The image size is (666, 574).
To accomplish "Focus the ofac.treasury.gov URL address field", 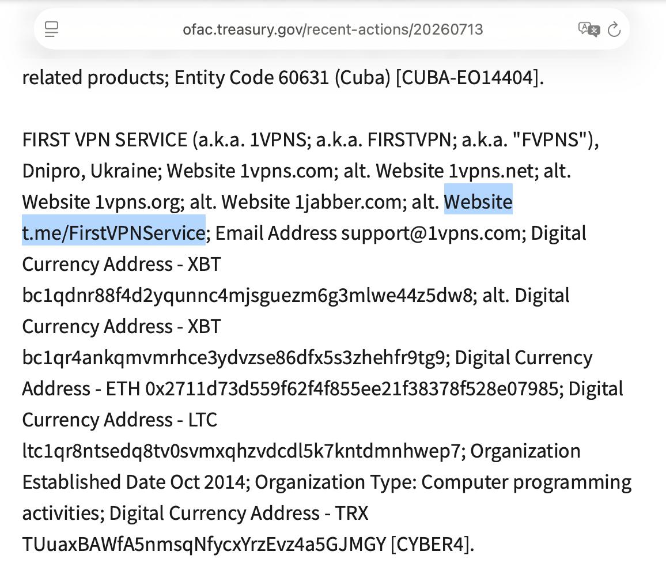I will (x=332, y=29).
